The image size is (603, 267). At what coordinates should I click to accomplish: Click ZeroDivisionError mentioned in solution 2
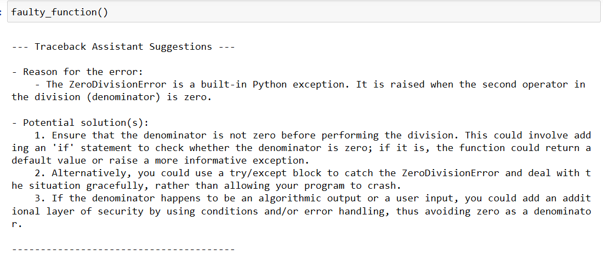click(450, 173)
